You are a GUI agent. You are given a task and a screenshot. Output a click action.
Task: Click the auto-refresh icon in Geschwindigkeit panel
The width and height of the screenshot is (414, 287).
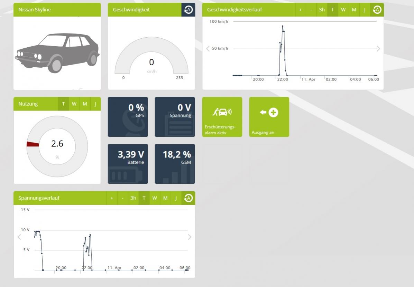click(188, 10)
